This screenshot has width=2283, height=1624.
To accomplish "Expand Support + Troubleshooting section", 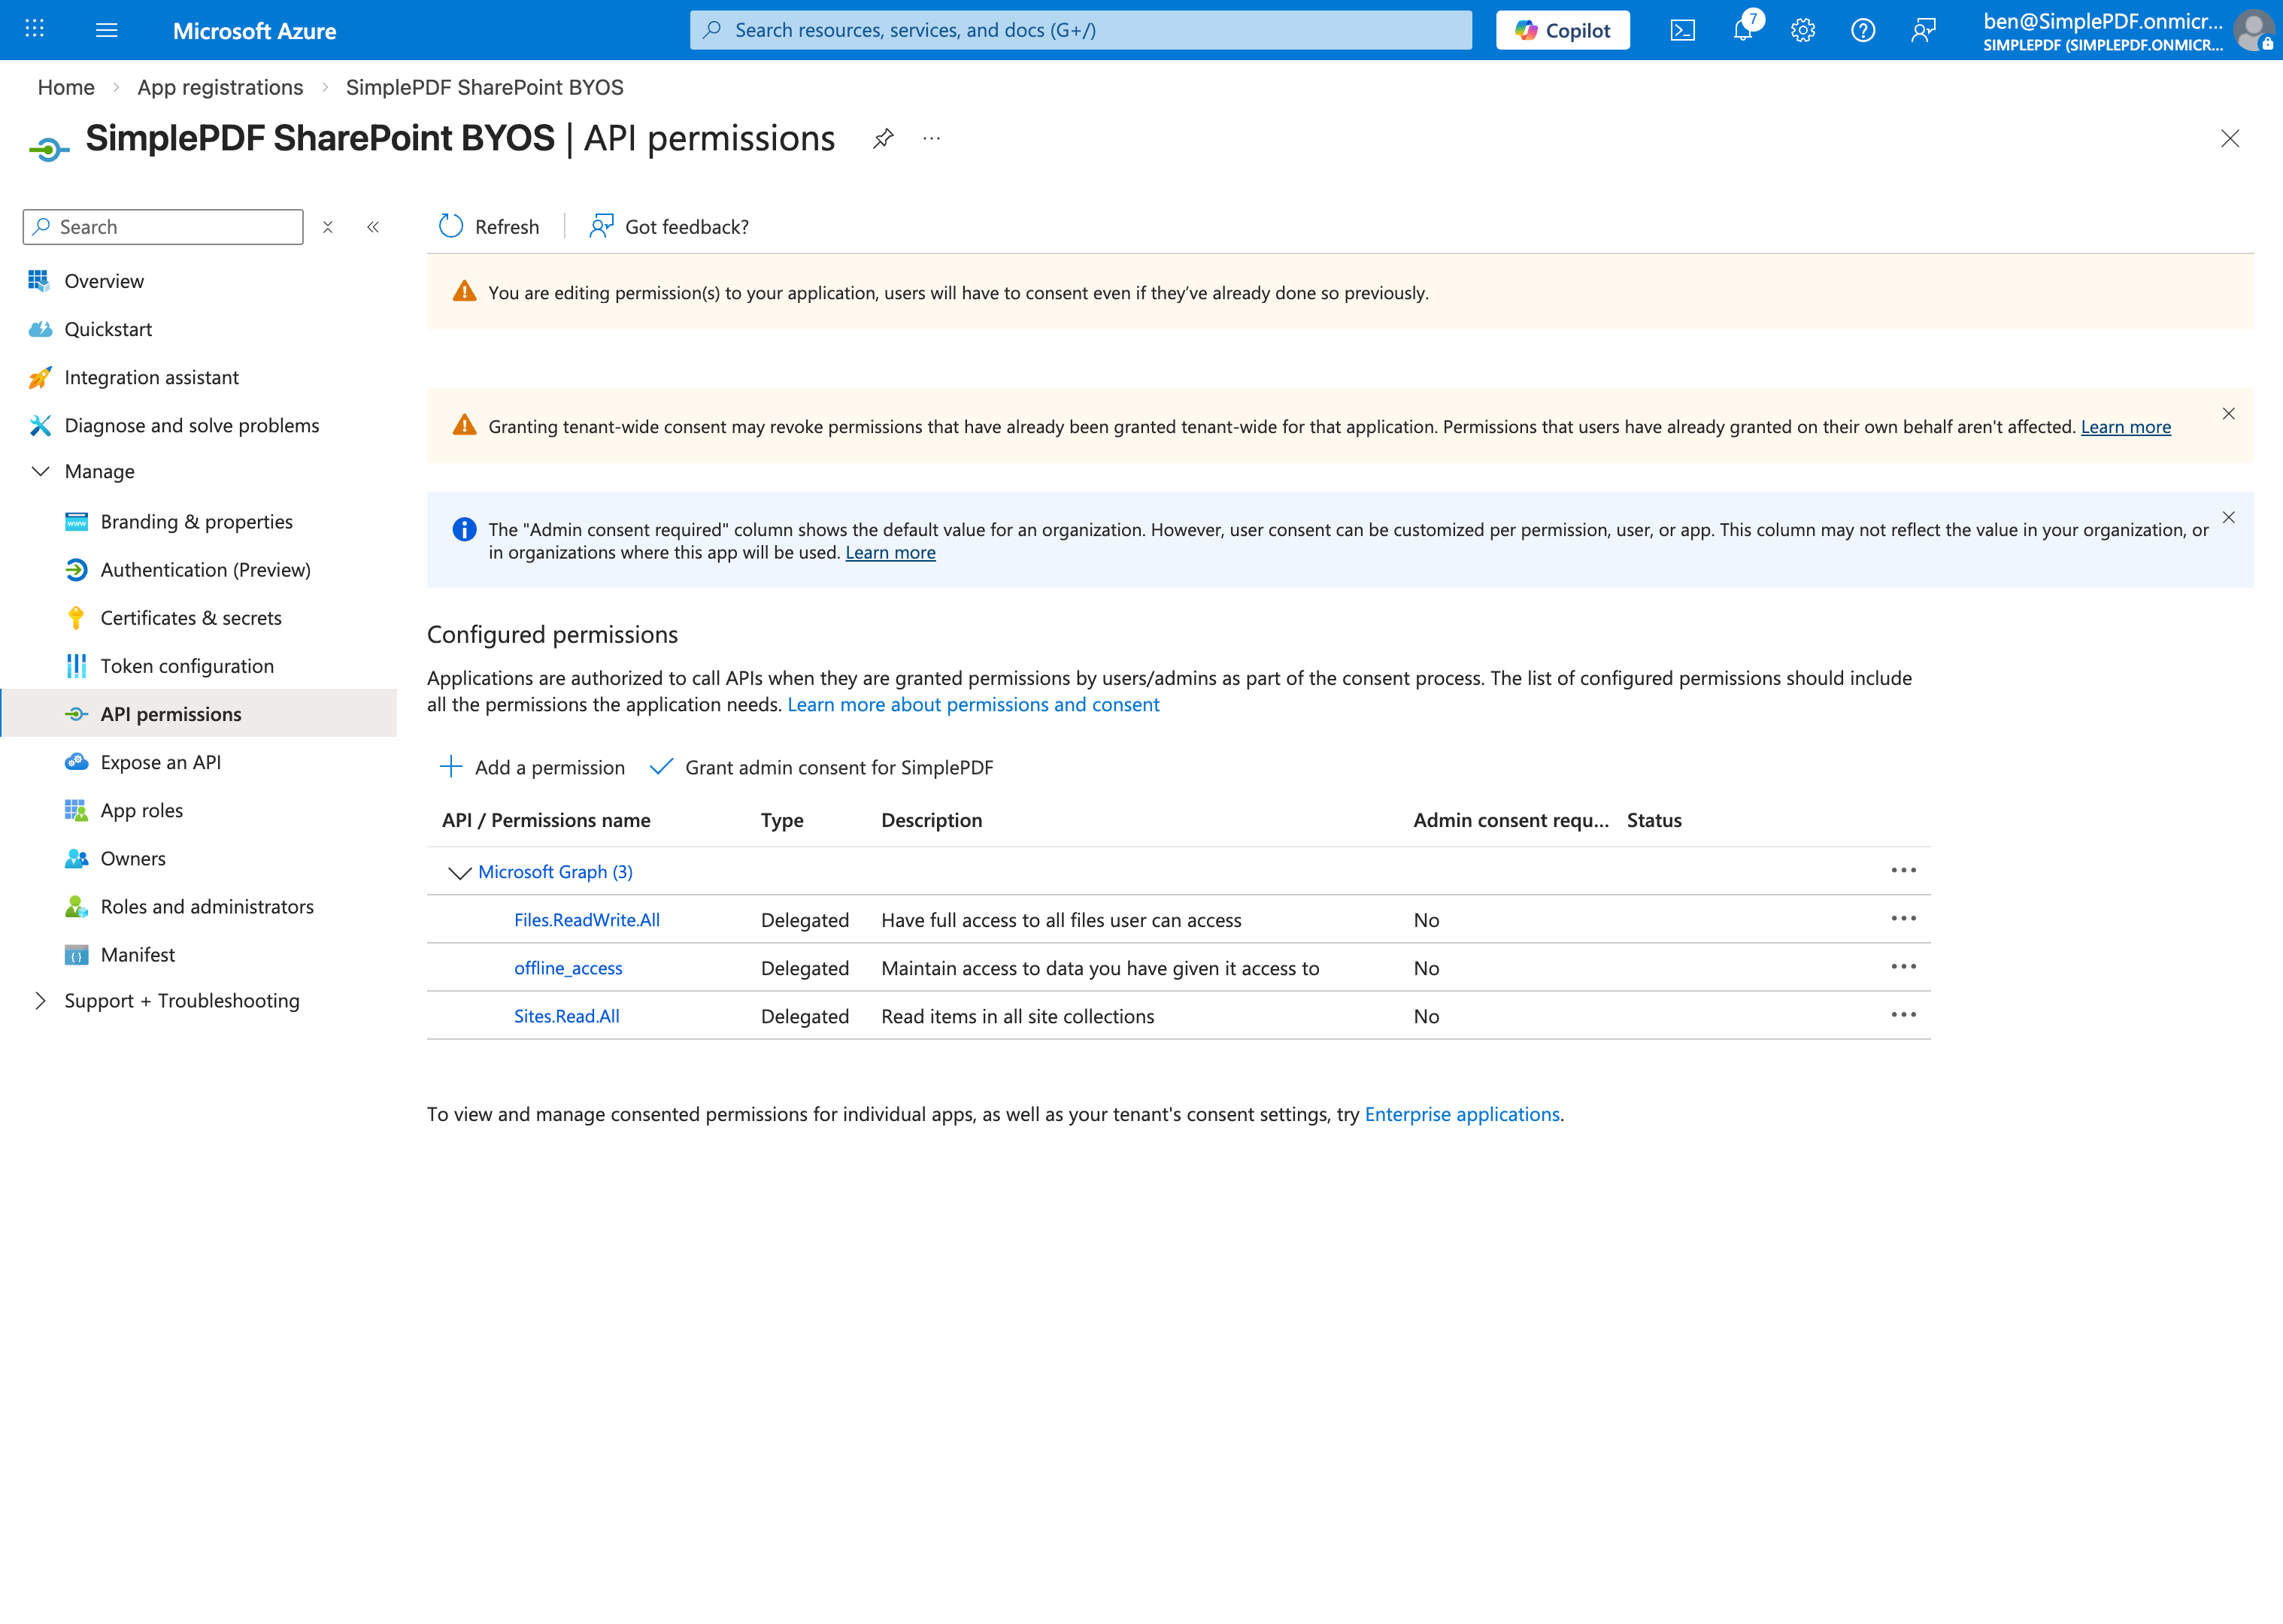I will pos(41,1000).
